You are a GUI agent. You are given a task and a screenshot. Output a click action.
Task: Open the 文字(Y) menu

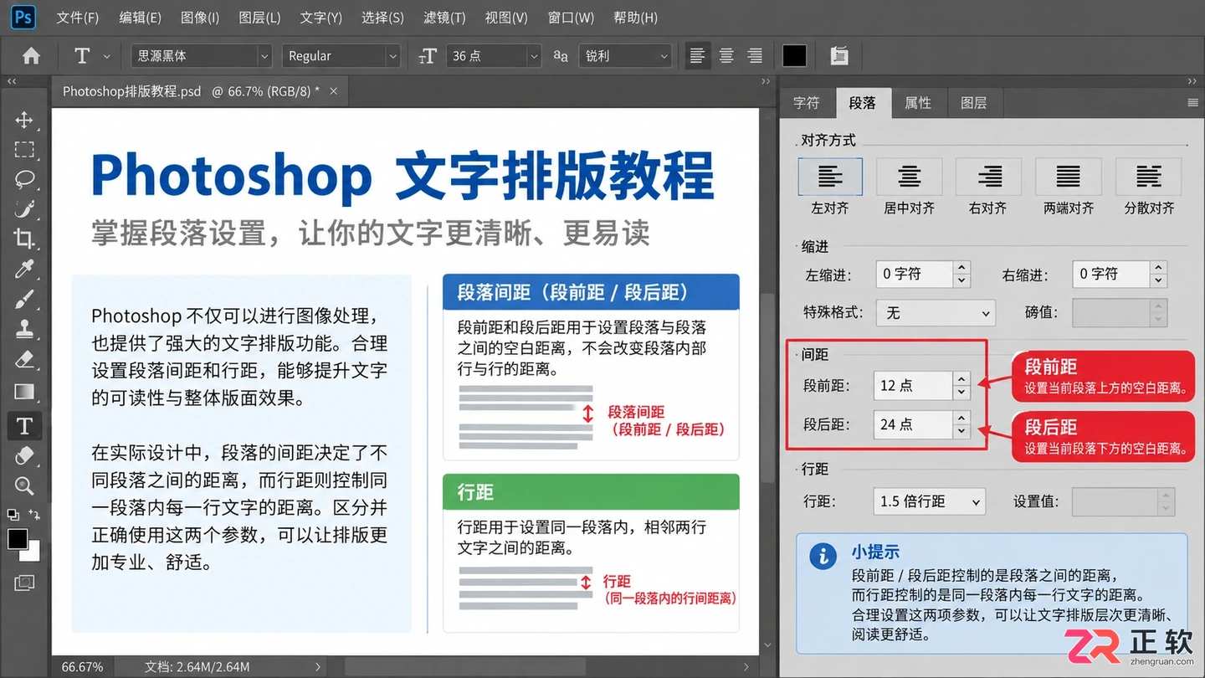pos(321,18)
